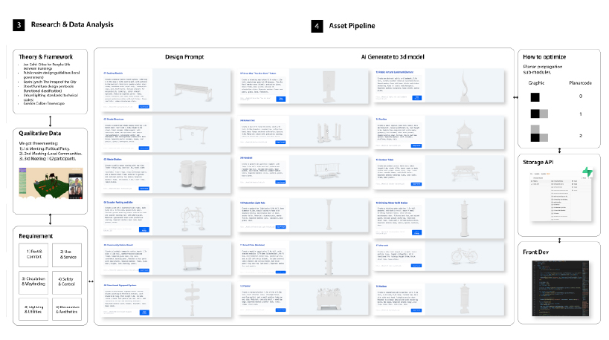Open the directional signpost model

click(193, 298)
